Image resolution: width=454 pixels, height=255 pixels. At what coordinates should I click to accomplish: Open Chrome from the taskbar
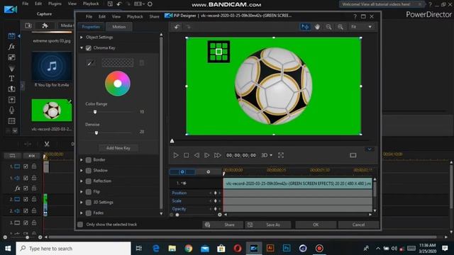click(x=189, y=249)
